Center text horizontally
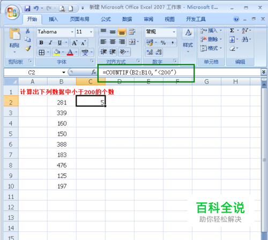 (113, 42)
